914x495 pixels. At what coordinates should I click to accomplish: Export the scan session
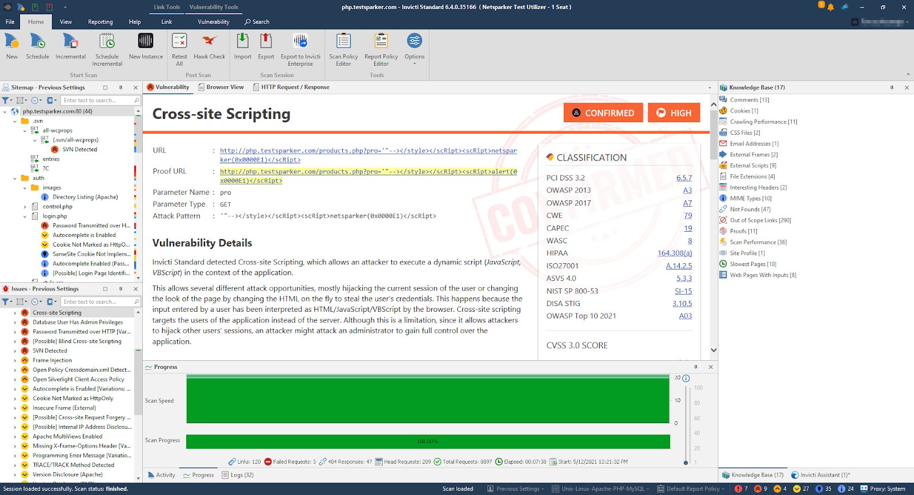266,46
